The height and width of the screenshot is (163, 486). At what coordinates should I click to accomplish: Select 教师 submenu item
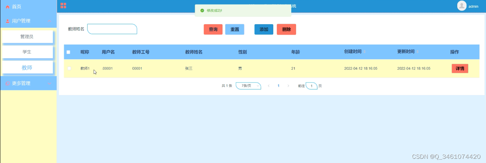pos(27,68)
